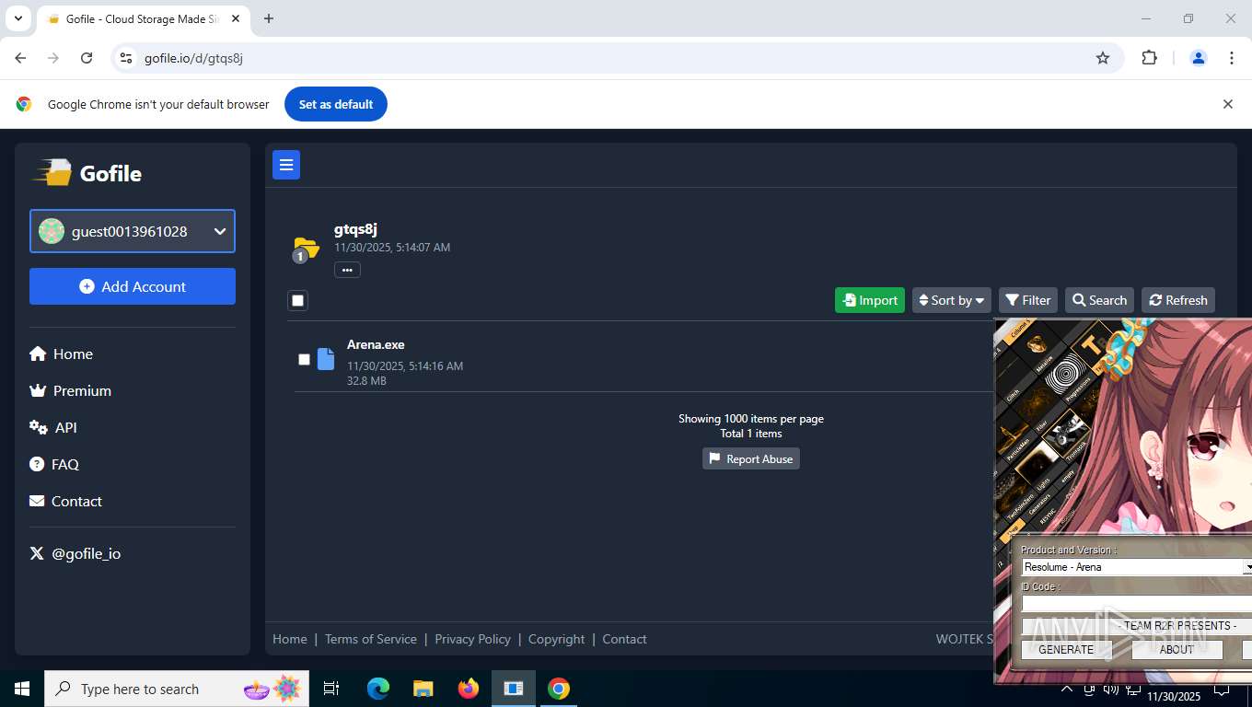Open the API sidebar item
The height and width of the screenshot is (707, 1252).
click(x=53, y=427)
